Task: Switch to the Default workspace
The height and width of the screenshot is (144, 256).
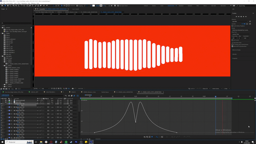Action: 146,6
